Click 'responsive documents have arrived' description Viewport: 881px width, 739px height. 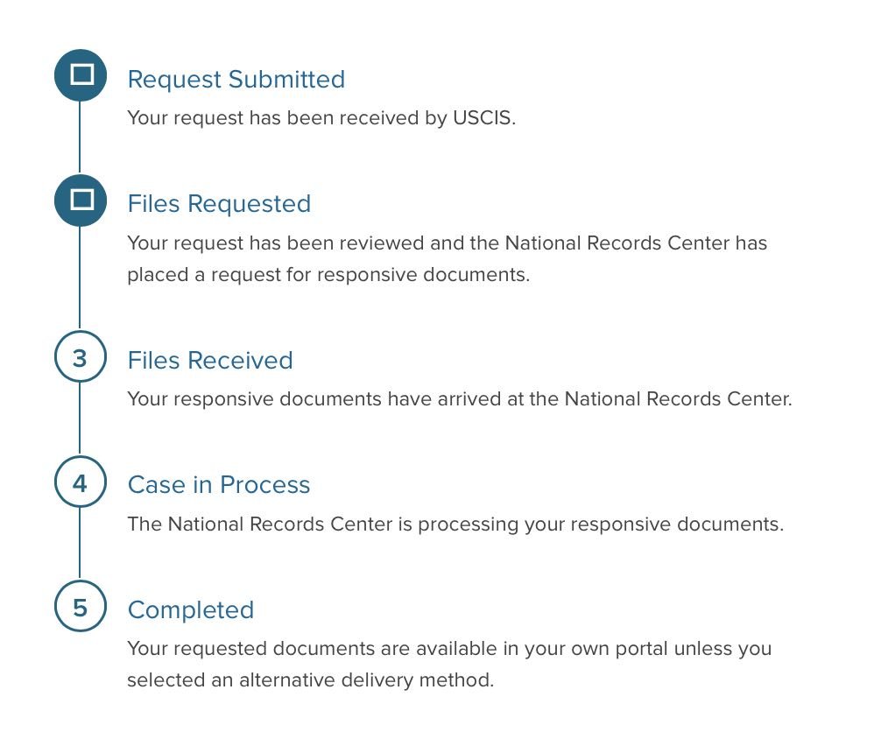point(460,399)
